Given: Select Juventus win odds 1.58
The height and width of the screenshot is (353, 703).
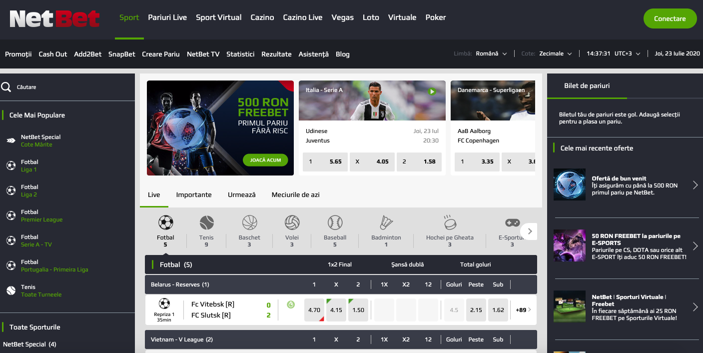Looking at the screenshot, I should point(419,161).
